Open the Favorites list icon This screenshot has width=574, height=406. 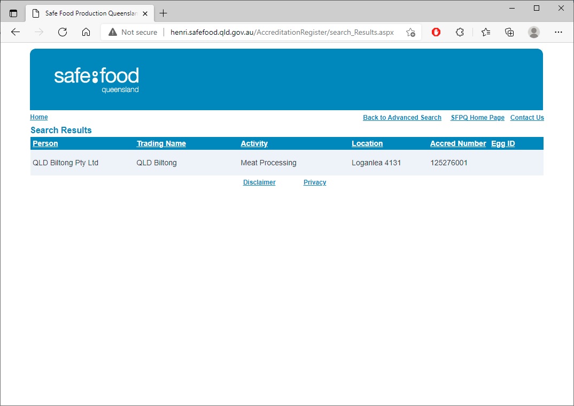(486, 32)
